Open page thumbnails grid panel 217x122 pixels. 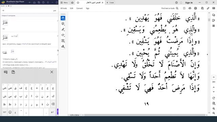(x=214, y=26)
